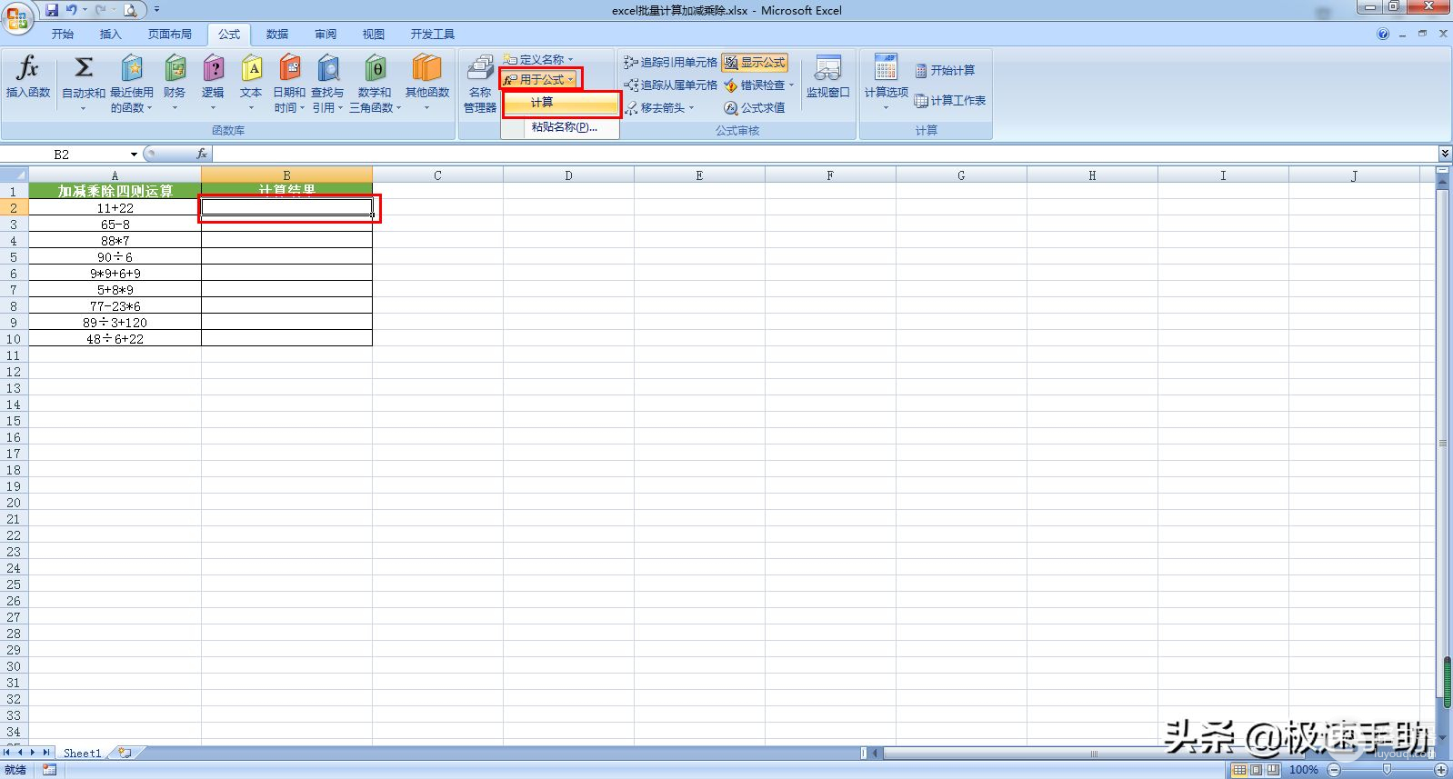Select cell A2 containing 11+22
The image size is (1453, 779).
[115, 208]
